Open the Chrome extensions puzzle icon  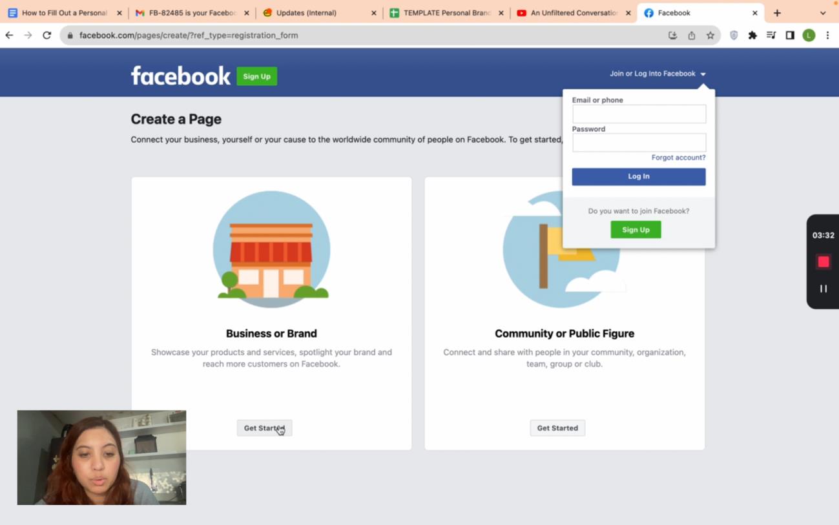[x=752, y=36]
